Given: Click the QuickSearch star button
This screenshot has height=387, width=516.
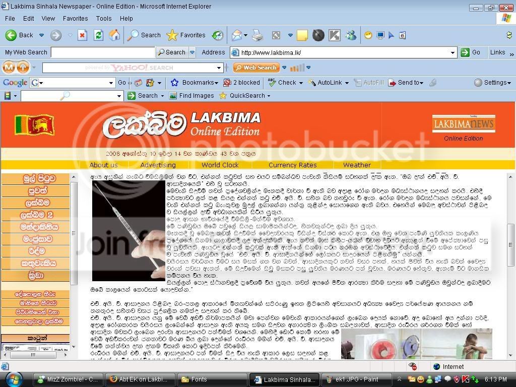Looking at the screenshot, I should tap(245, 96).
